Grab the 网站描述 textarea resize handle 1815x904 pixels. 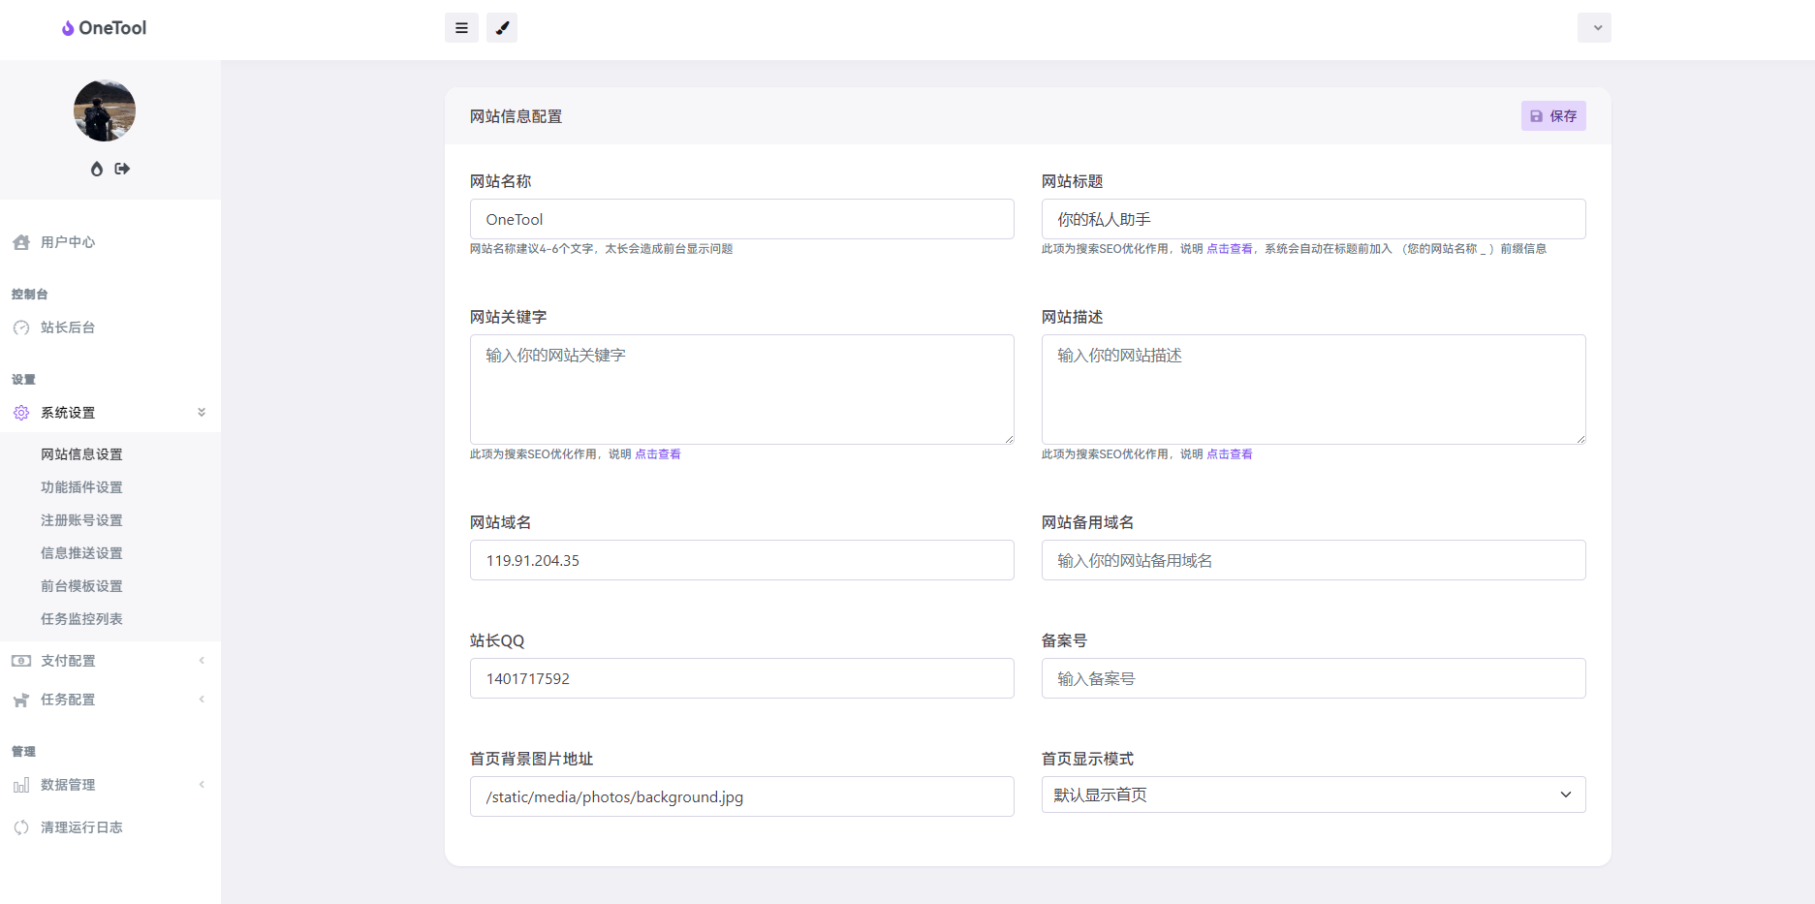click(1580, 439)
